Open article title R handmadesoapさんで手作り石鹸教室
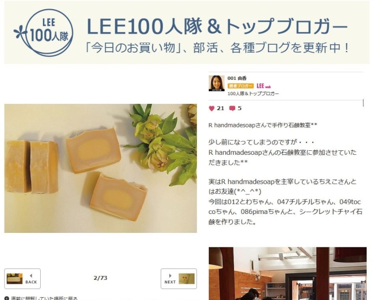The width and height of the screenshot is (373, 300). 263,125
